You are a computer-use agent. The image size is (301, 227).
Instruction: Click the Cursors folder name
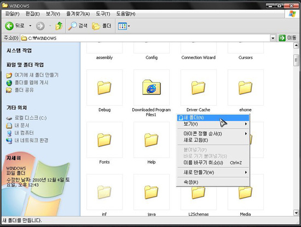click(x=246, y=57)
